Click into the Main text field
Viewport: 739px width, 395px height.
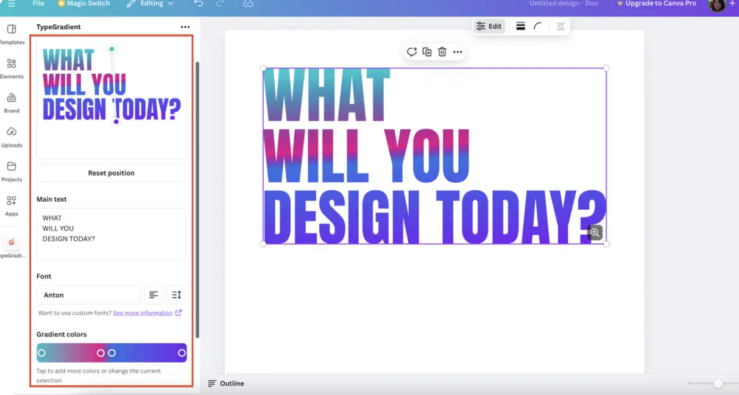111,233
